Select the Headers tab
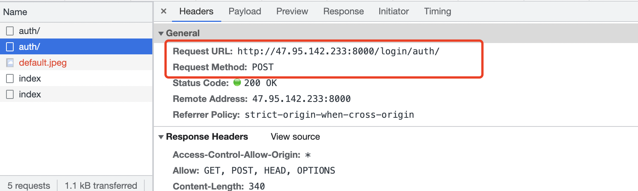Viewport: 638px width, 191px height. click(196, 11)
